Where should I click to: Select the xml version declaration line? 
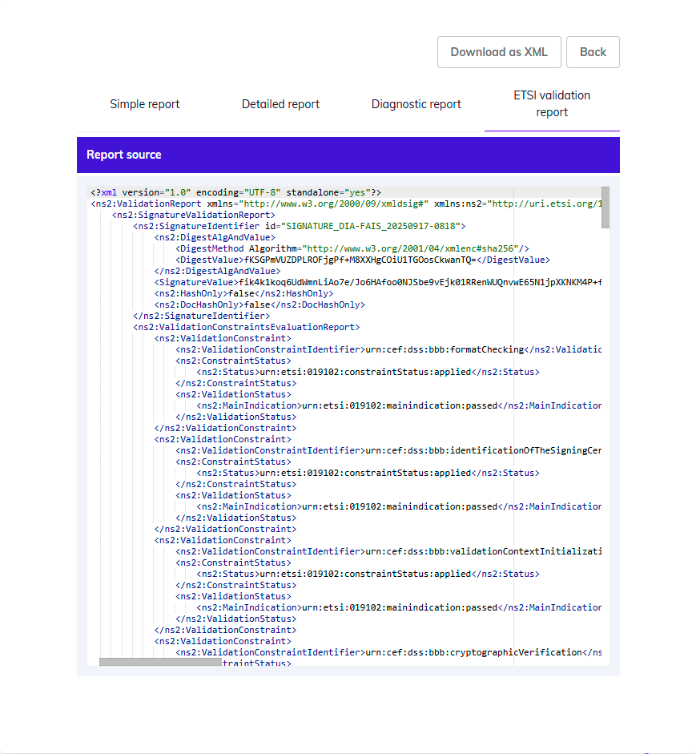pyautogui.click(x=232, y=192)
